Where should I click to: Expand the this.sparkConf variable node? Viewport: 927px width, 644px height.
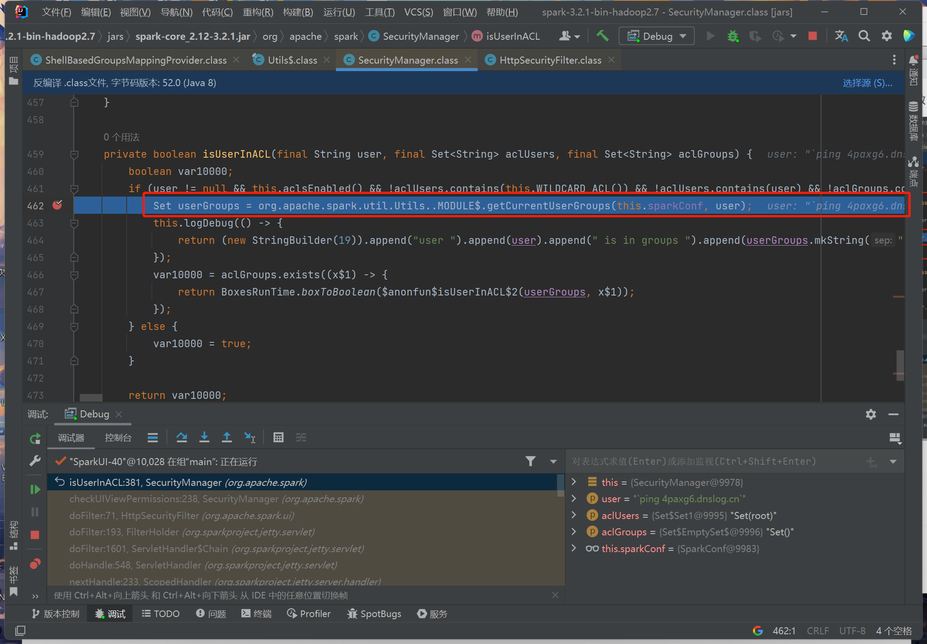pyautogui.click(x=573, y=548)
